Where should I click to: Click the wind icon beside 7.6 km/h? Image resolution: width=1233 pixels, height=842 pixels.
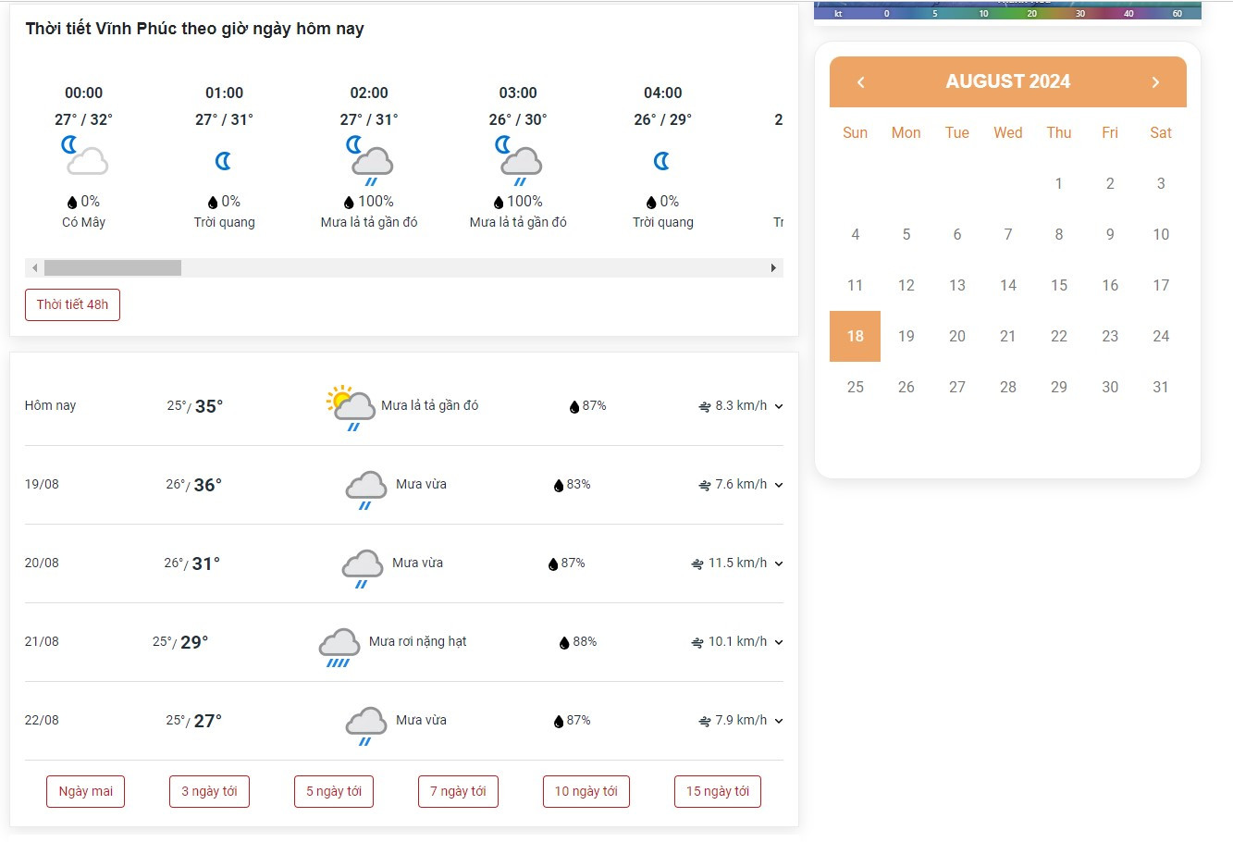(x=705, y=485)
